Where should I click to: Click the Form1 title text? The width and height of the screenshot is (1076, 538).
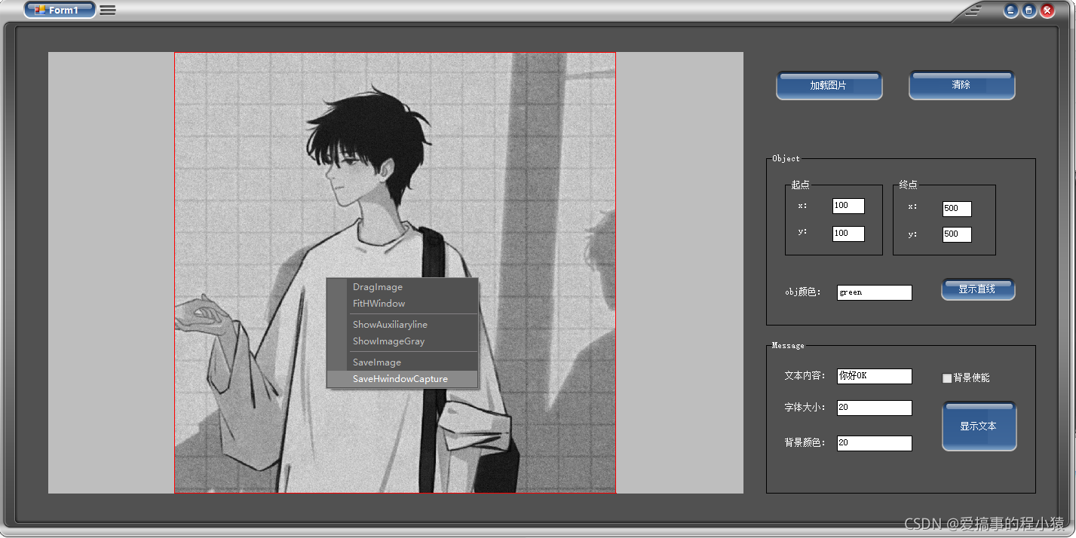coord(64,11)
